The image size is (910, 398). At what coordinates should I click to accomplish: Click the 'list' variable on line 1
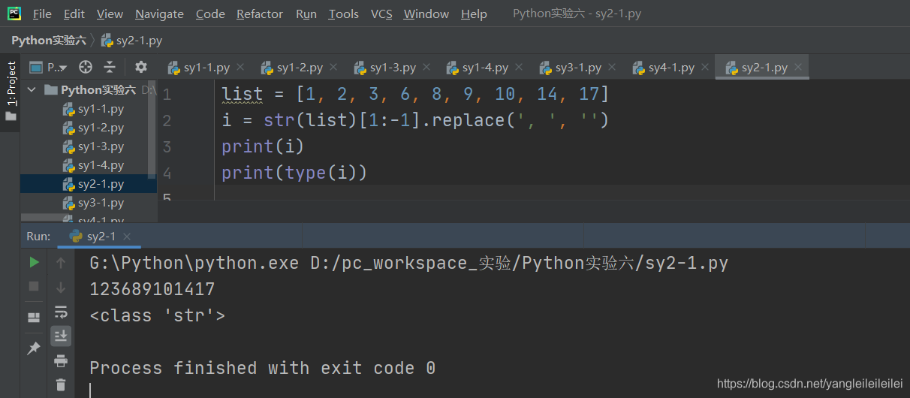(243, 94)
